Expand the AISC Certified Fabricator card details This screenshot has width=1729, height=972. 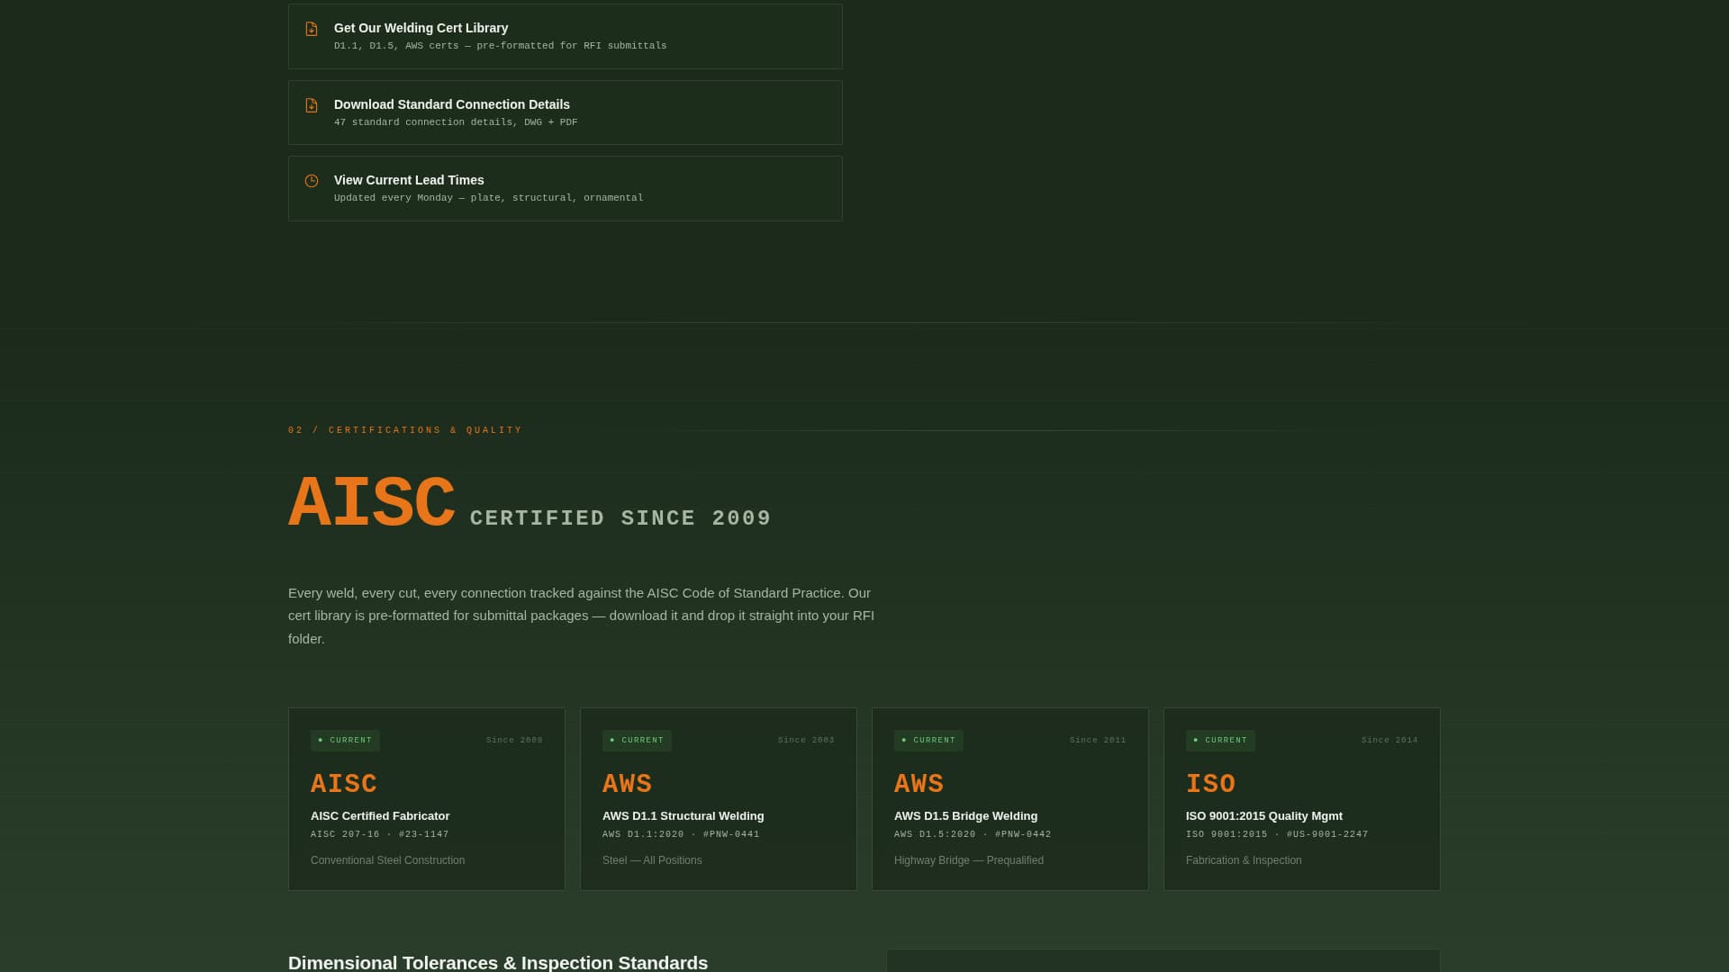(x=426, y=798)
